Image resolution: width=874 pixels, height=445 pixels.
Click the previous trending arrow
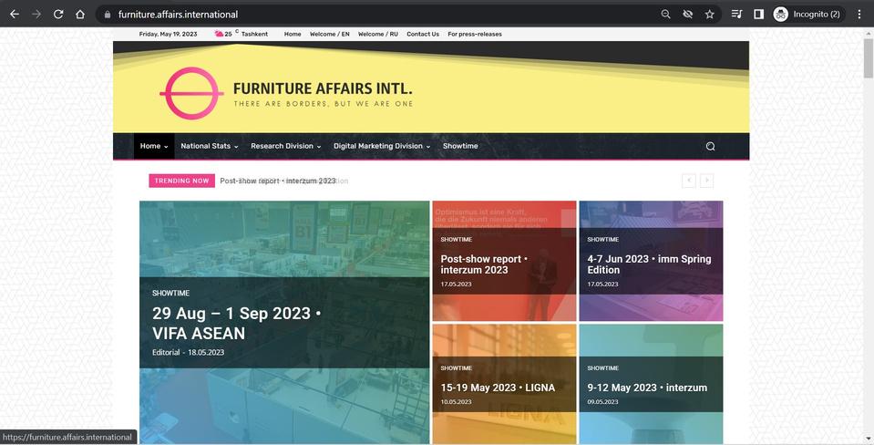click(689, 181)
